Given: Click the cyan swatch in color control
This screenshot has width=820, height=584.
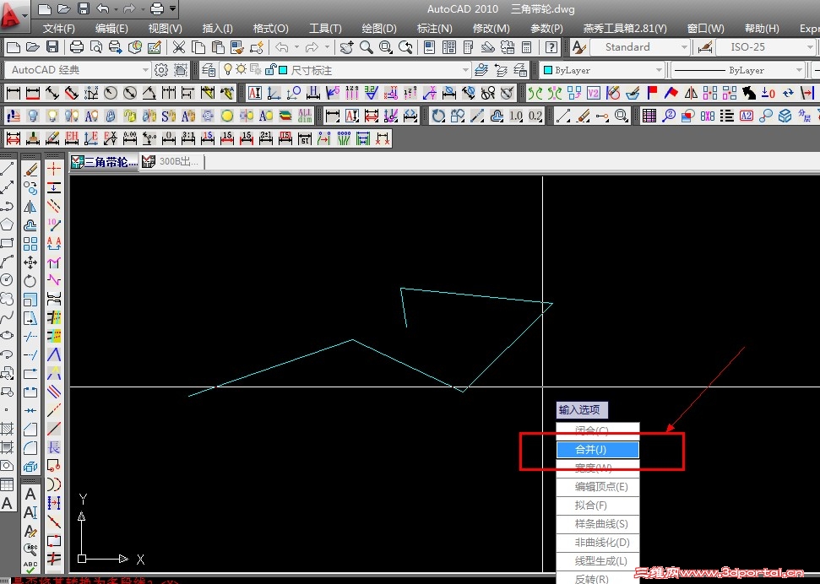Looking at the screenshot, I should 548,69.
